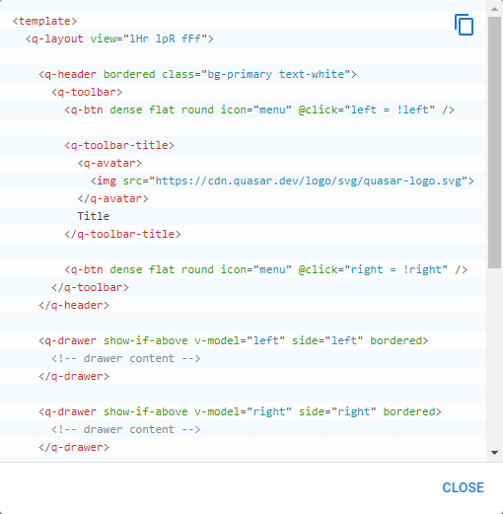Click the CLOSE button

pyautogui.click(x=463, y=487)
